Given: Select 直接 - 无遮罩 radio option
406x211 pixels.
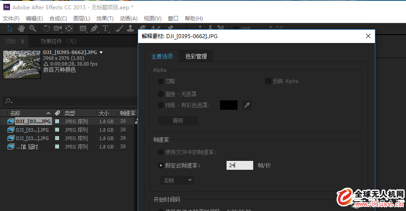Looking at the screenshot, I should point(160,94).
